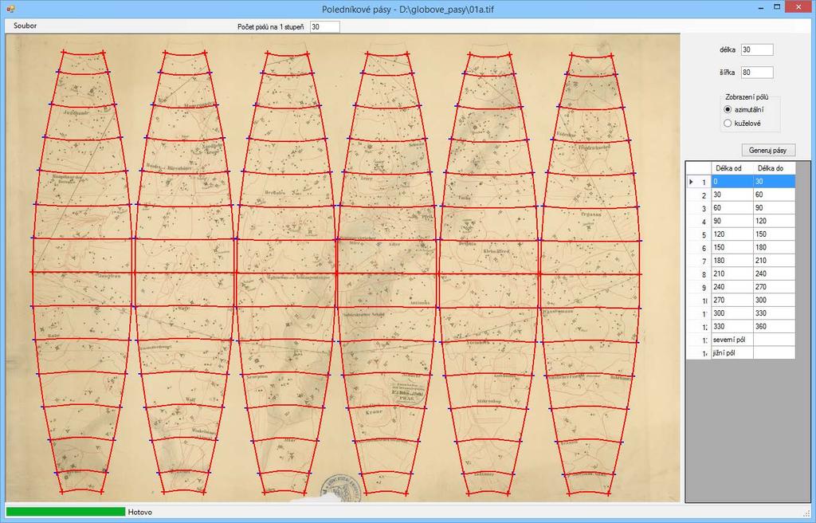The image size is (816, 523).
Task: Select the Délka do cell of row 1
Action: 774,181
